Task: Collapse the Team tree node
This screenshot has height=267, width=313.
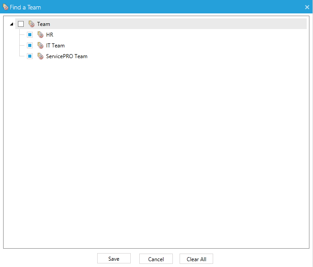Action: [12, 24]
